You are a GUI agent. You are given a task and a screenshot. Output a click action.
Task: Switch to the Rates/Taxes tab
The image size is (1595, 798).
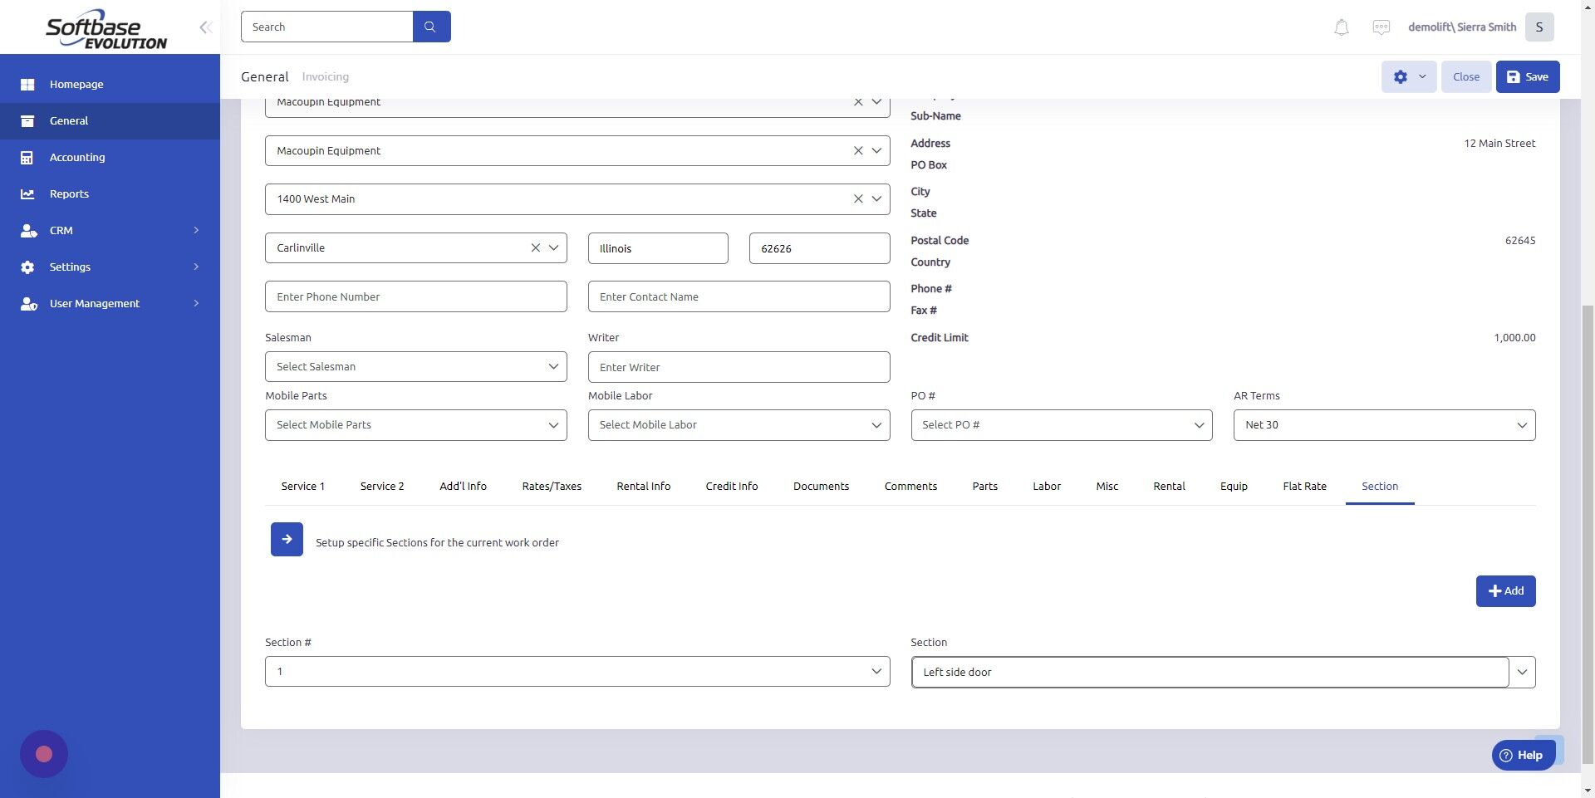tap(551, 486)
